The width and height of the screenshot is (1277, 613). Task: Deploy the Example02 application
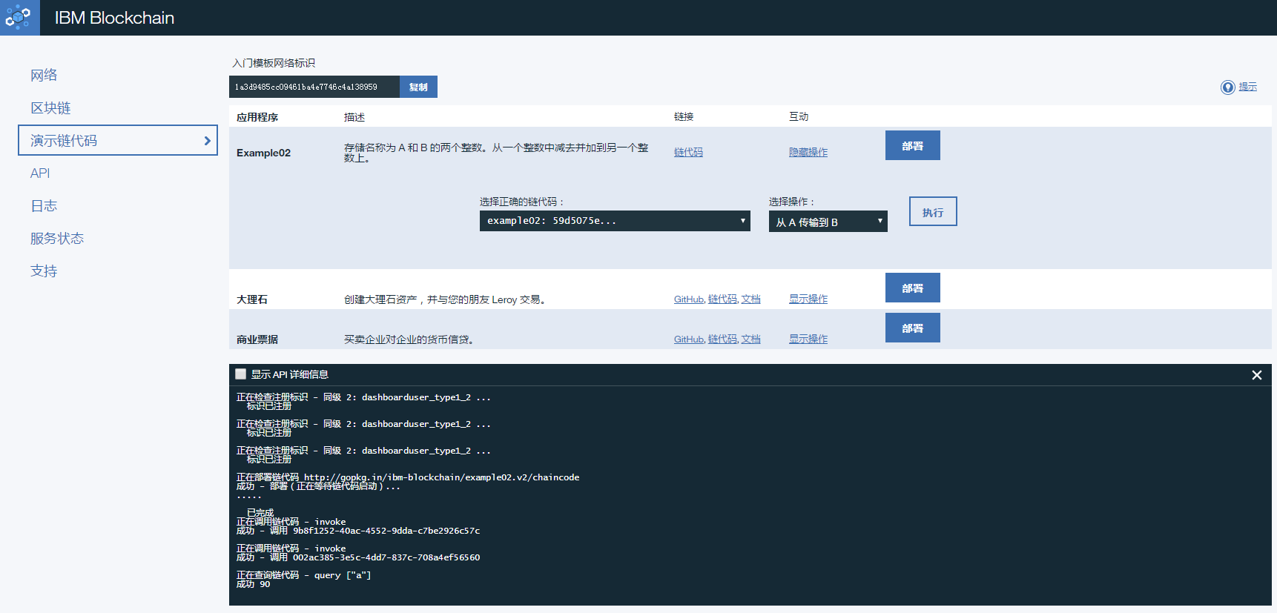(x=912, y=145)
